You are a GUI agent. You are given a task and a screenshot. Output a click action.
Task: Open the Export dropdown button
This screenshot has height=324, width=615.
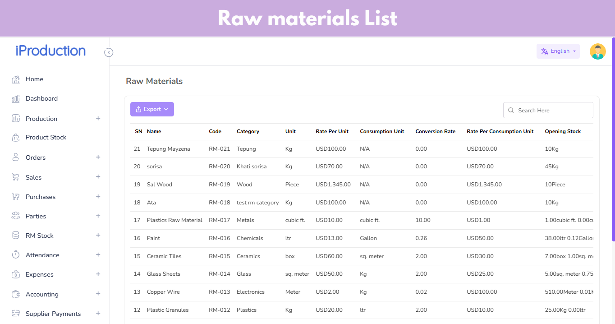pos(152,109)
